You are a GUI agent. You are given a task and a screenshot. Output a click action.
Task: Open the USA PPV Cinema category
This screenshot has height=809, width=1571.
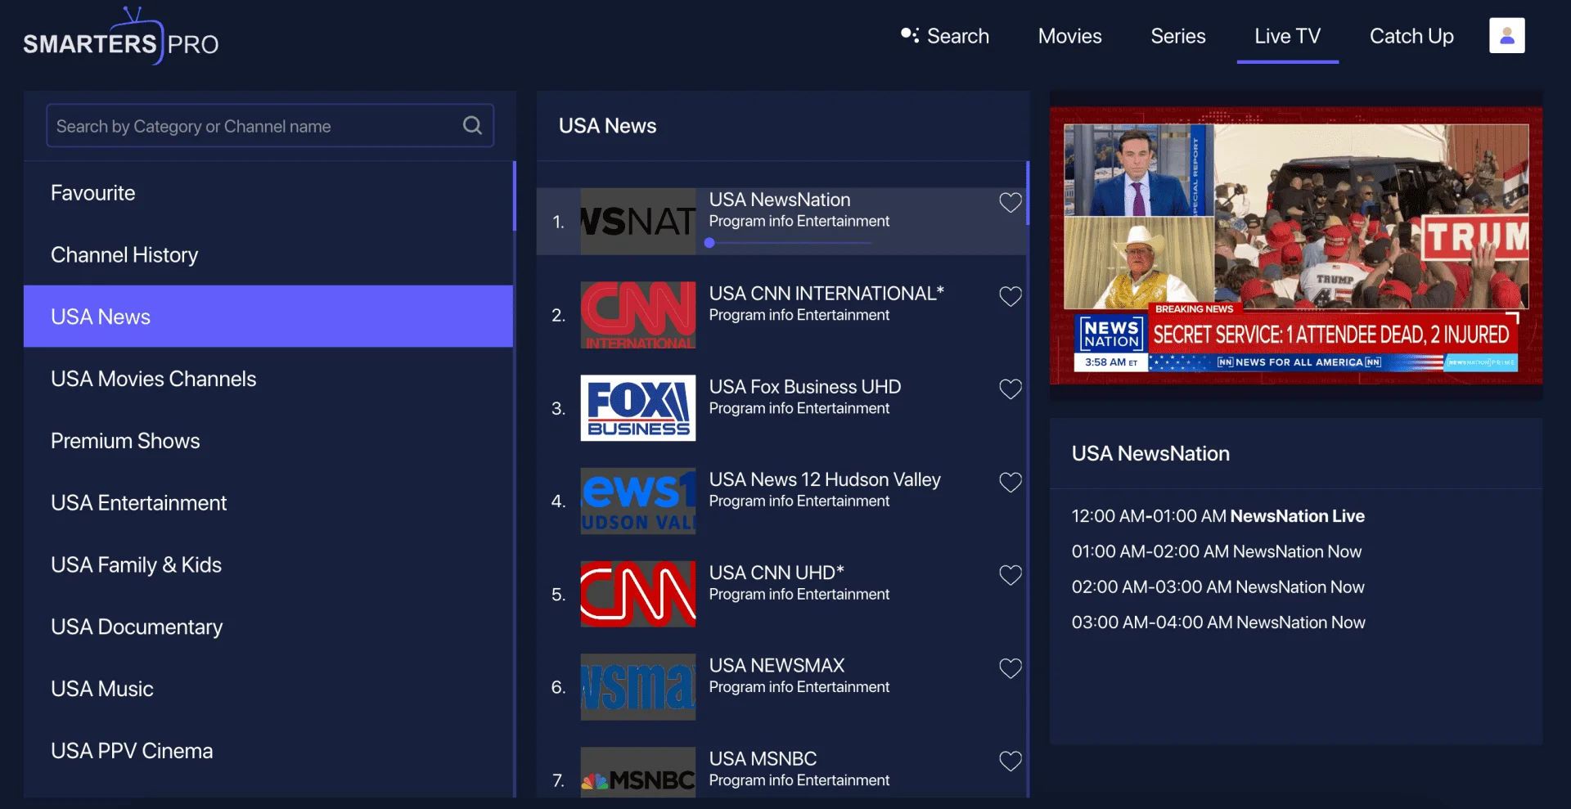click(x=268, y=751)
